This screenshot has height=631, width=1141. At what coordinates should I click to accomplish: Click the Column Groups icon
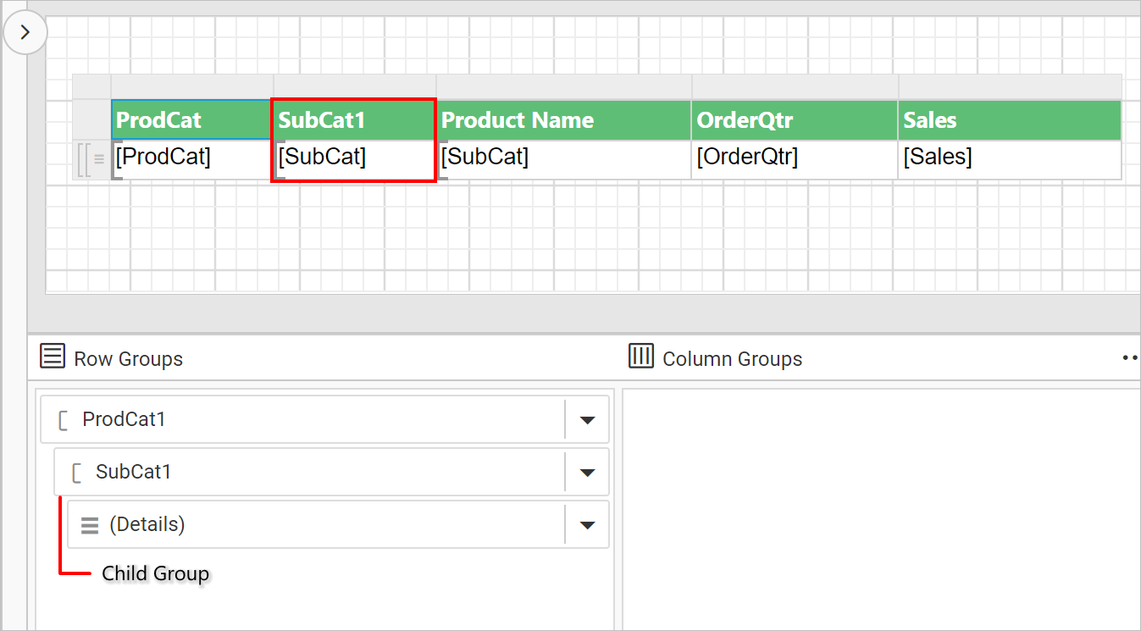click(x=641, y=357)
